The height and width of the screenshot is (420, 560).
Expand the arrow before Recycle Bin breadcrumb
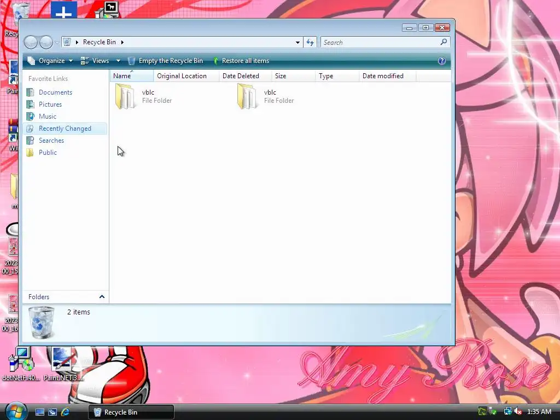click(77, 42)
